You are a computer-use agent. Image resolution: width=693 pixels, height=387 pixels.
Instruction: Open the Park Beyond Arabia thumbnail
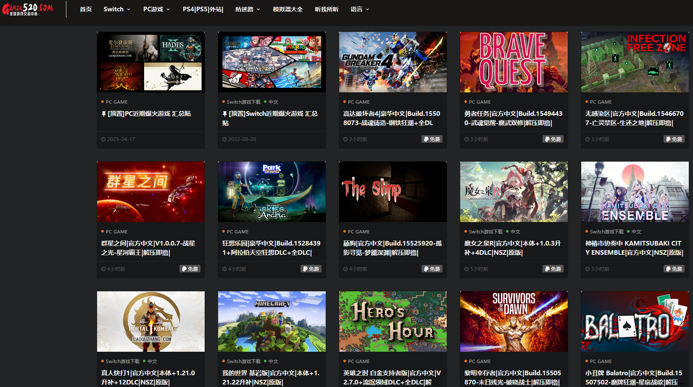(x=272, y=192)
